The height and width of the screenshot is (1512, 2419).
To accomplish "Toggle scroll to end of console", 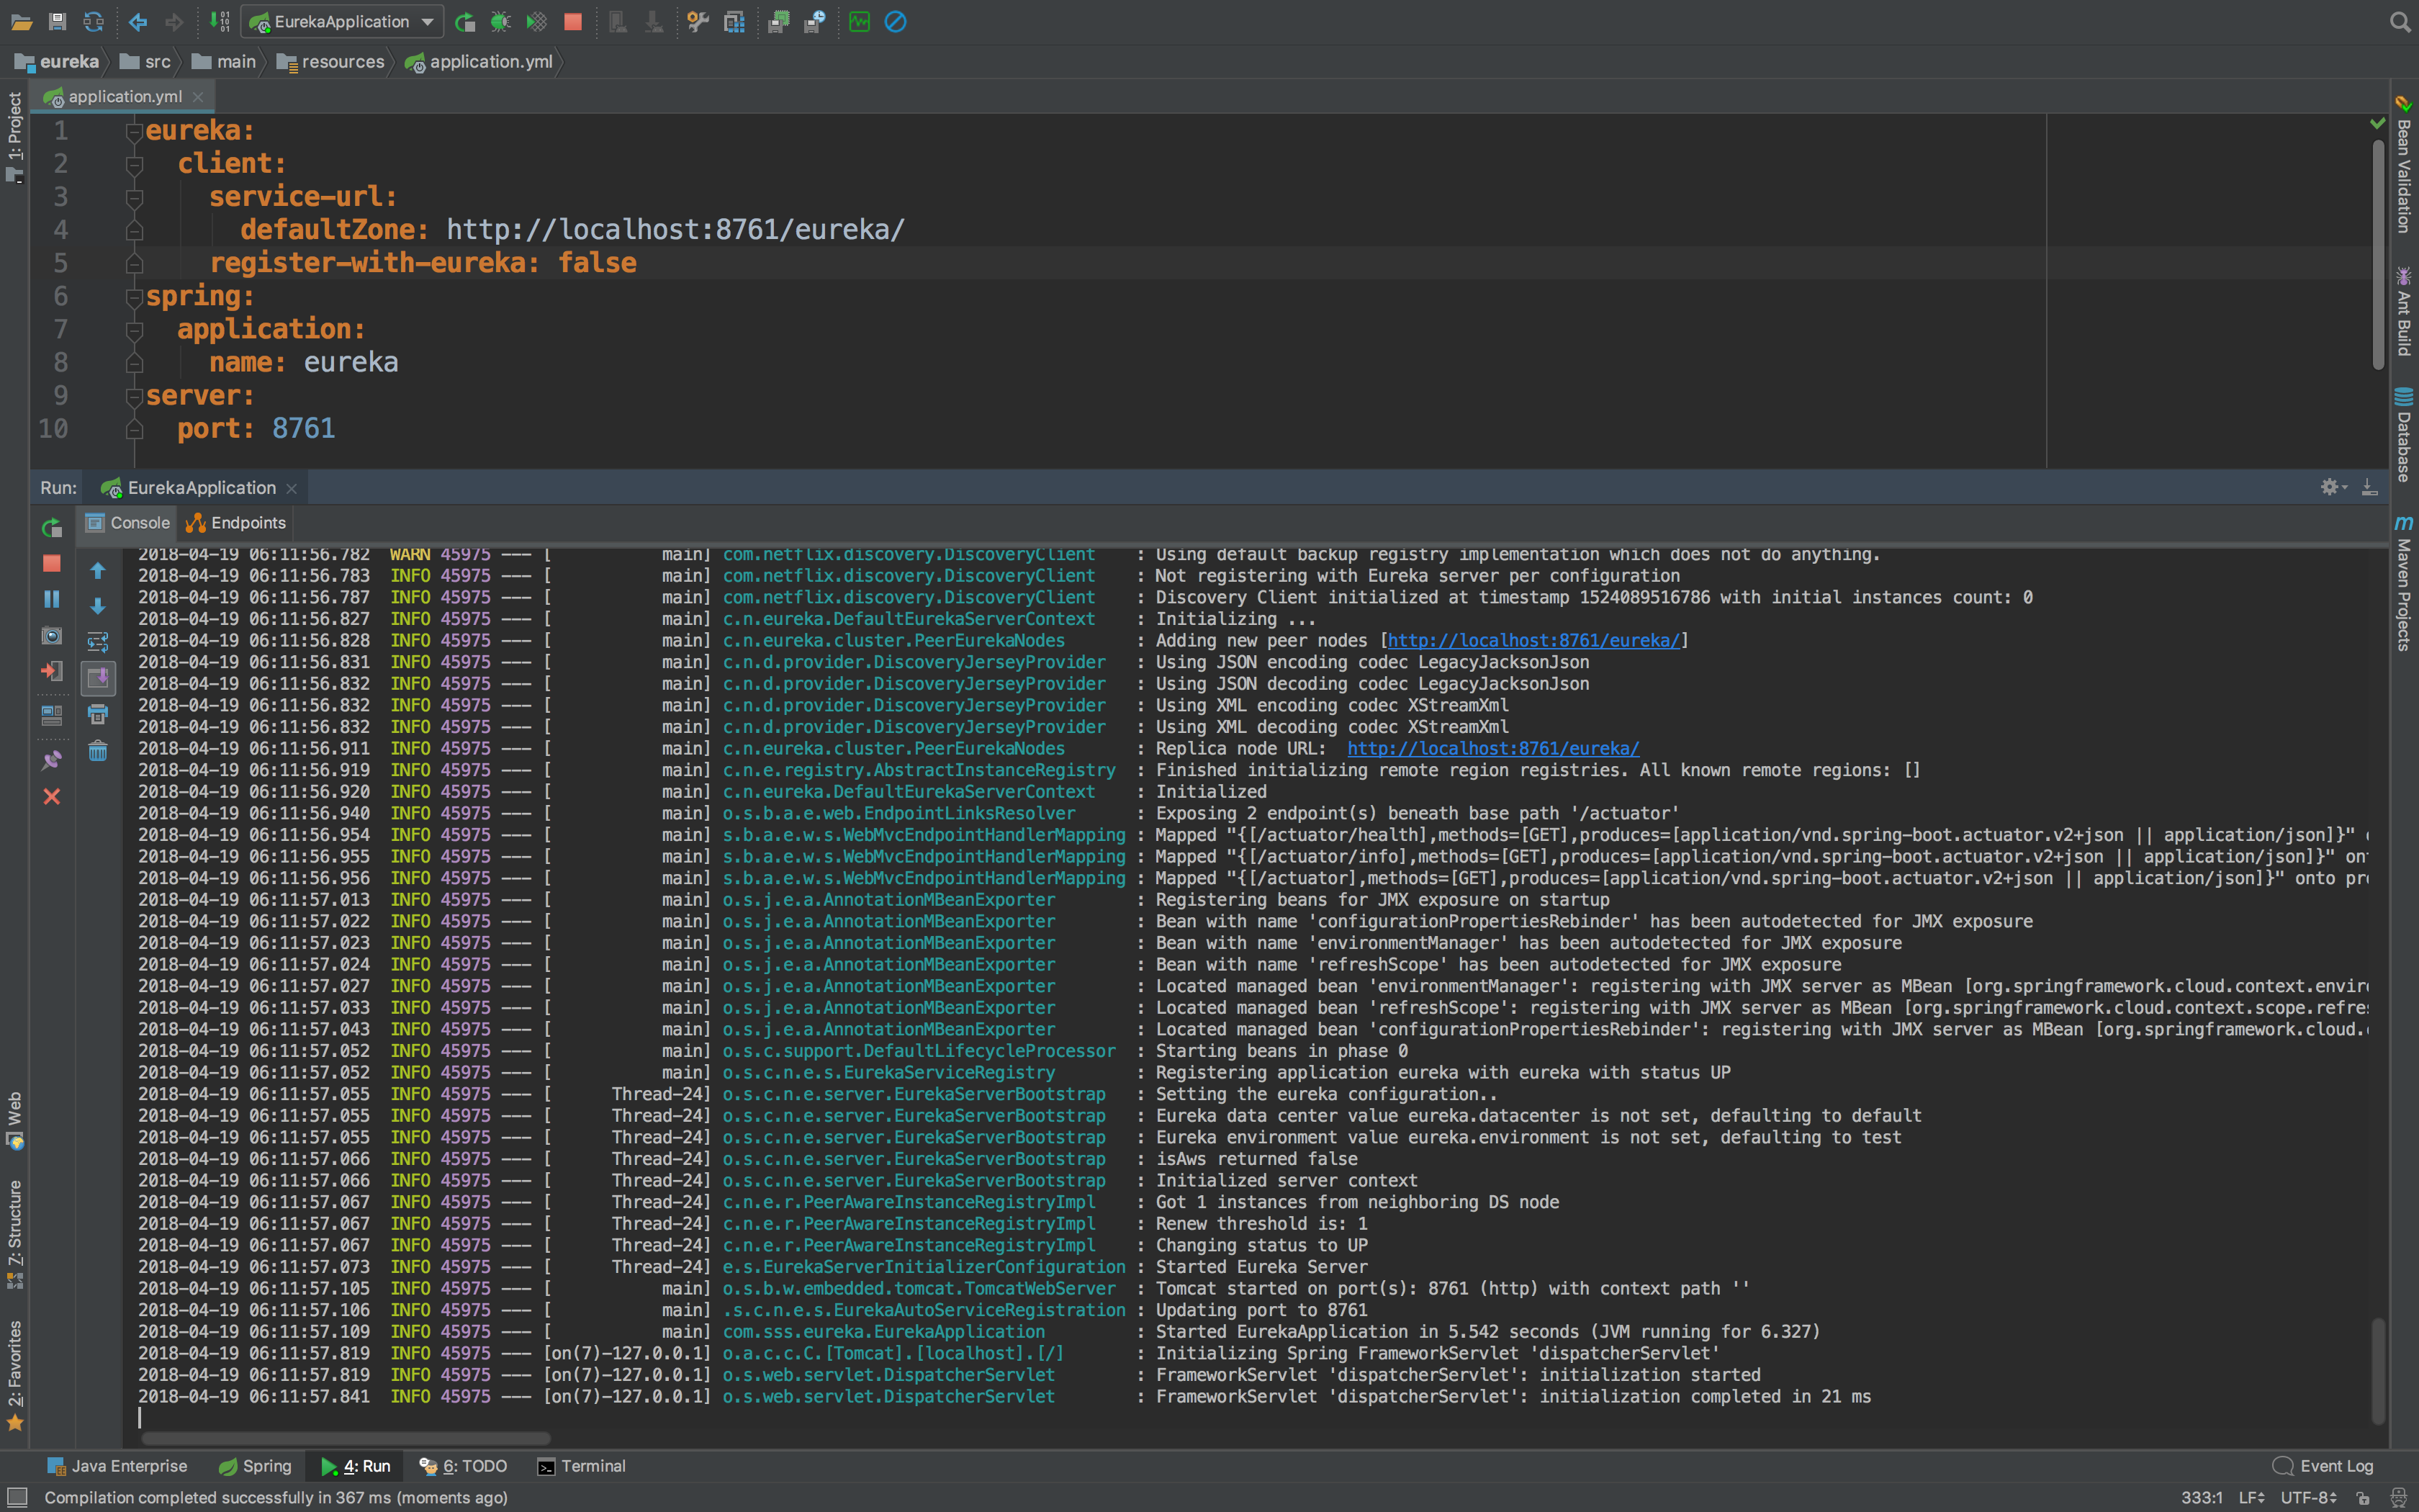I will click(x=98, y=678).
